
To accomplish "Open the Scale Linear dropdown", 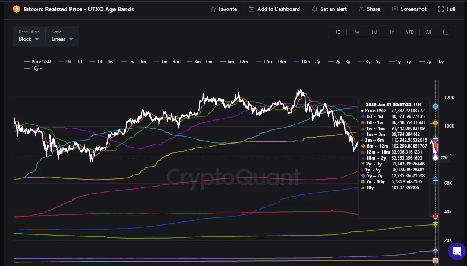I will 62,39.
